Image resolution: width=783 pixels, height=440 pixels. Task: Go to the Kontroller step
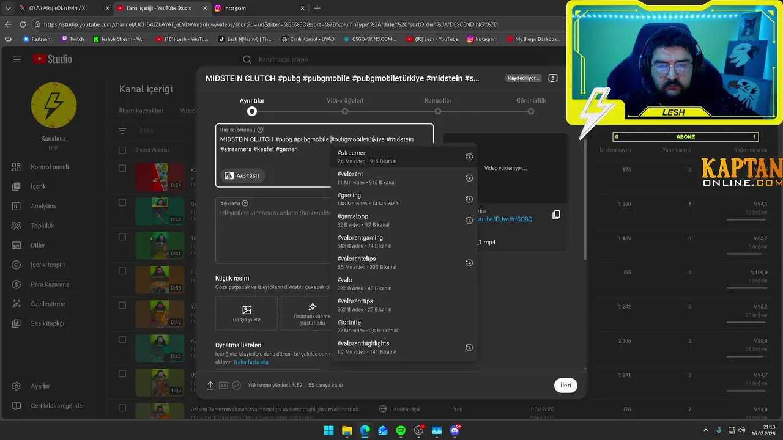click(x=438, y=106)
